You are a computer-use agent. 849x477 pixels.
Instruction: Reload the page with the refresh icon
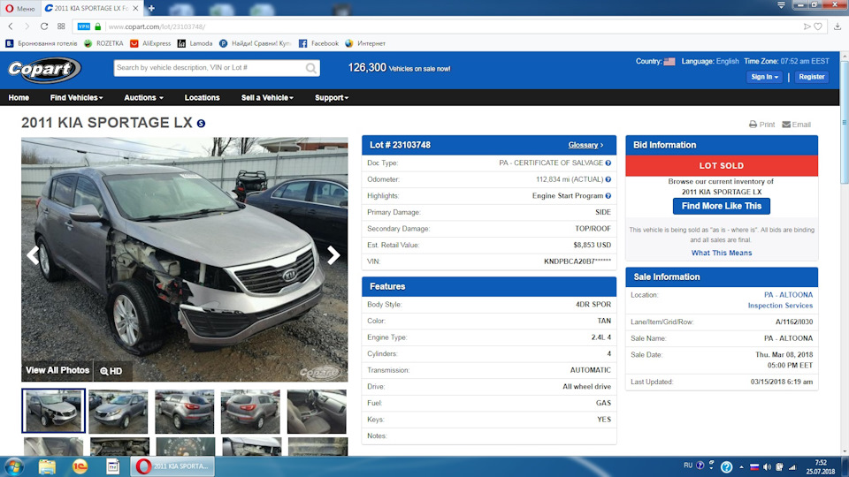[x=44, y=26]
